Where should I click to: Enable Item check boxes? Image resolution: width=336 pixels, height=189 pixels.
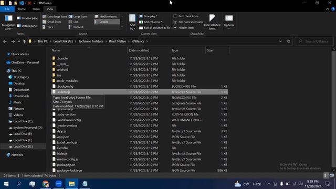175,16
